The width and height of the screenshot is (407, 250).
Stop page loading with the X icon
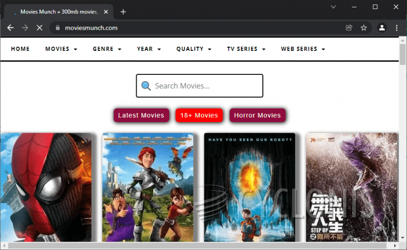click(x=39, y=28)
